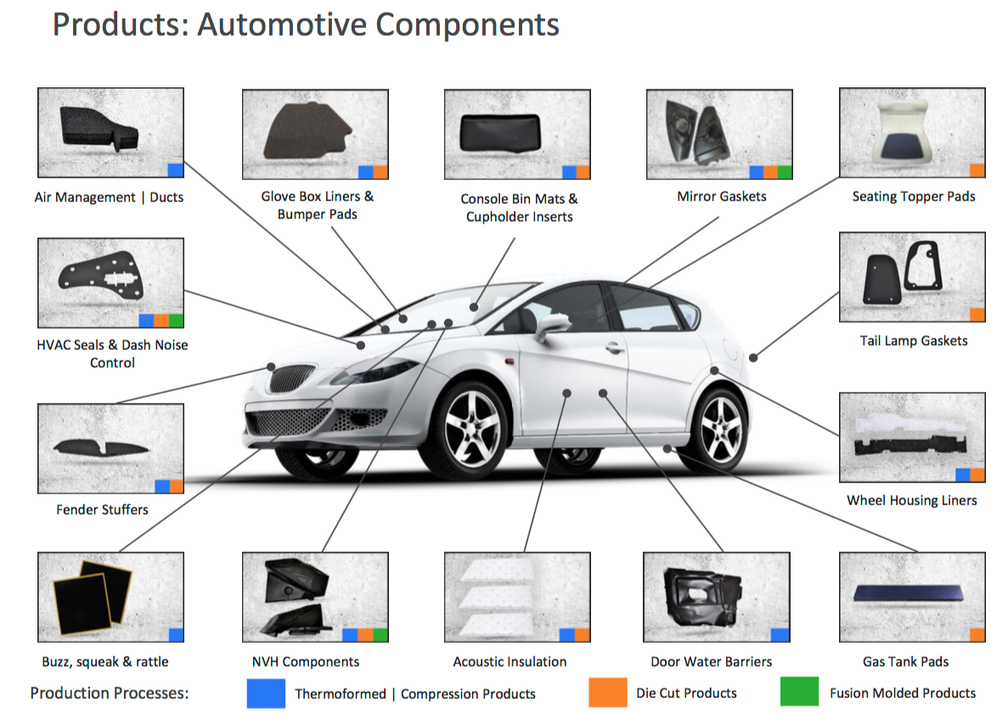The image size is (1008, 715).
Task: Click the "Gas Tank Pads" caption
Action: 905,662
